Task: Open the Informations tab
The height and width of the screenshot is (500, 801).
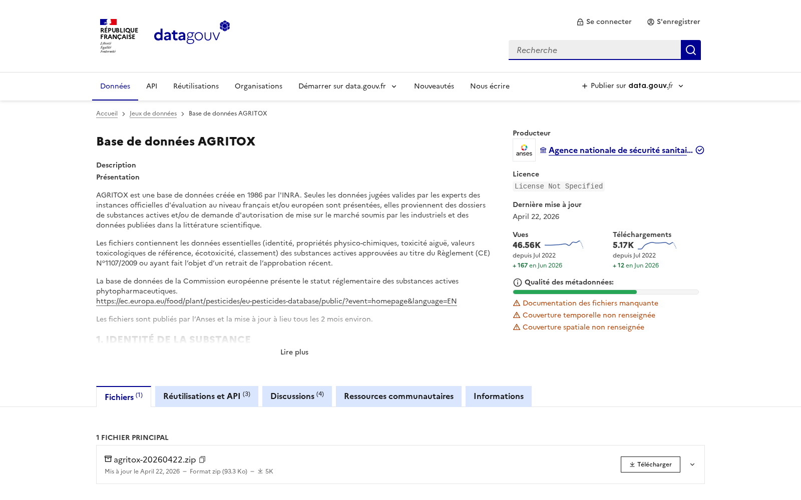Action: click(x=499, y=396)
